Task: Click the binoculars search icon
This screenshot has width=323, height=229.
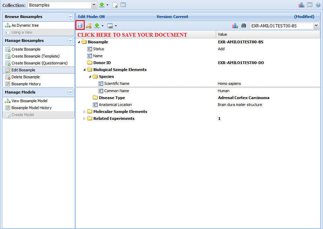Action: (243, 26)
